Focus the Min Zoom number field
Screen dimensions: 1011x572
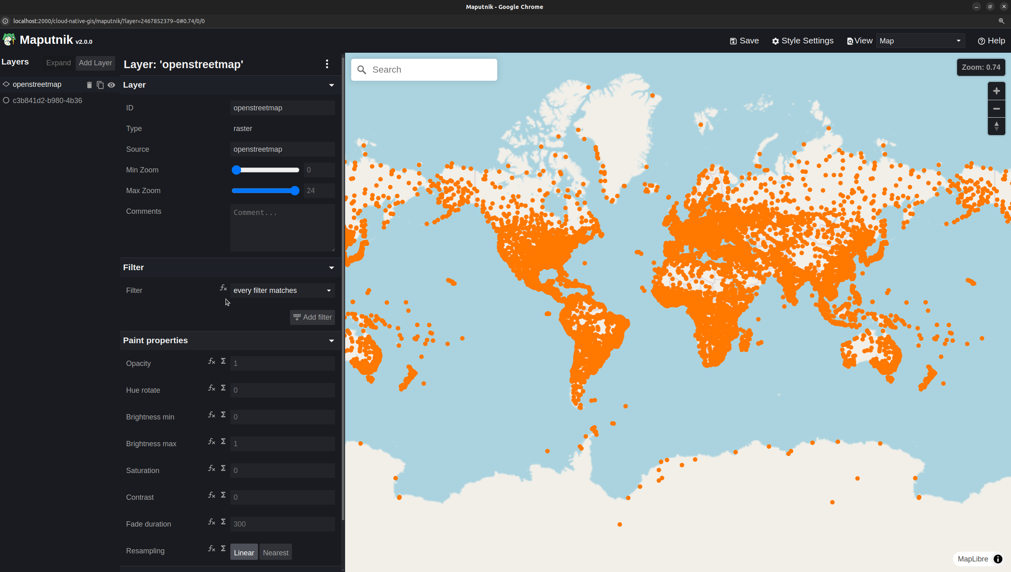pos(319,170)
